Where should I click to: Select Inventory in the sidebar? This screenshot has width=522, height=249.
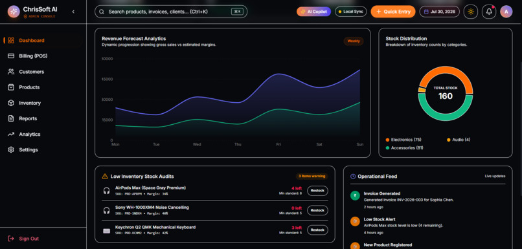(43, 103)
